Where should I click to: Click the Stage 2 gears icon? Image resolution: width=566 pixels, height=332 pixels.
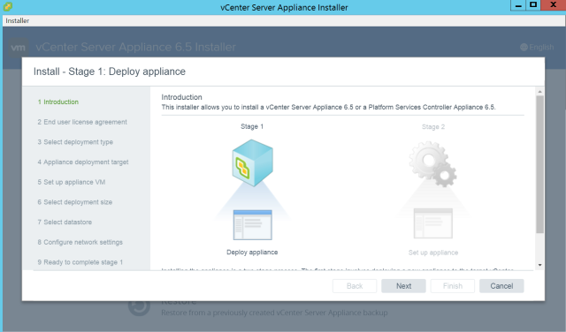coord(432,164)
